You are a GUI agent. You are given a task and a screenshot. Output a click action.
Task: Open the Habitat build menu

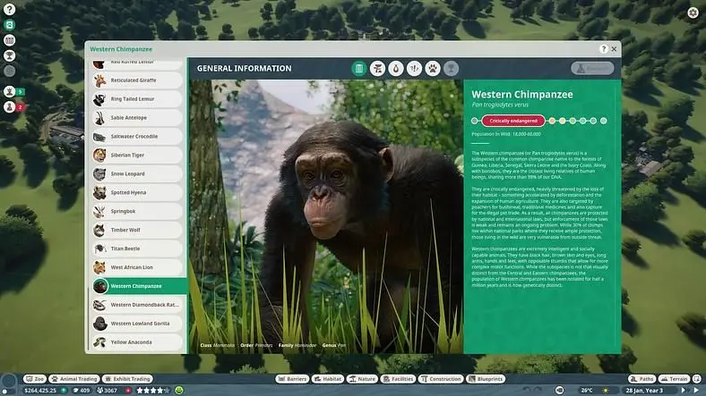328,379
